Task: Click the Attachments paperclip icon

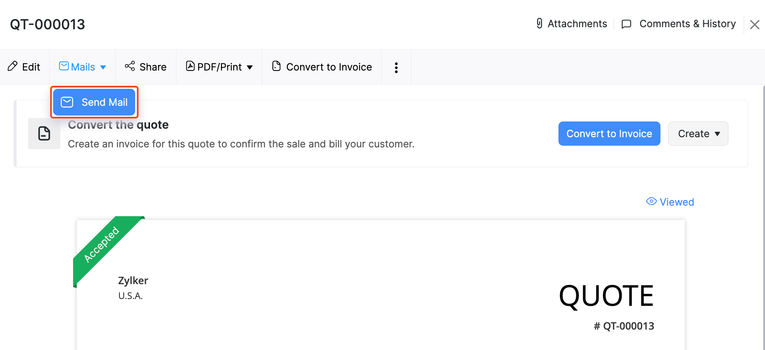Action: (539, 24)
